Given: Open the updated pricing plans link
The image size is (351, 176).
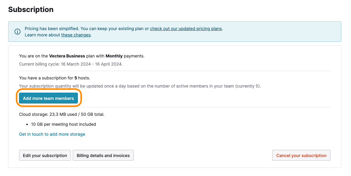Looking at the screenshot, I should tap(186, 29).
